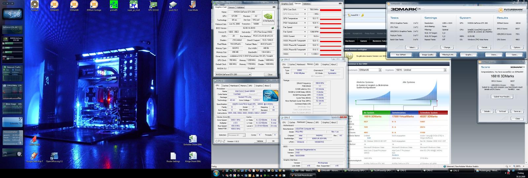528x178 pixels.
Task: Click the Filtering & AA... button in 3DMark06
Action: coord(448,55)
